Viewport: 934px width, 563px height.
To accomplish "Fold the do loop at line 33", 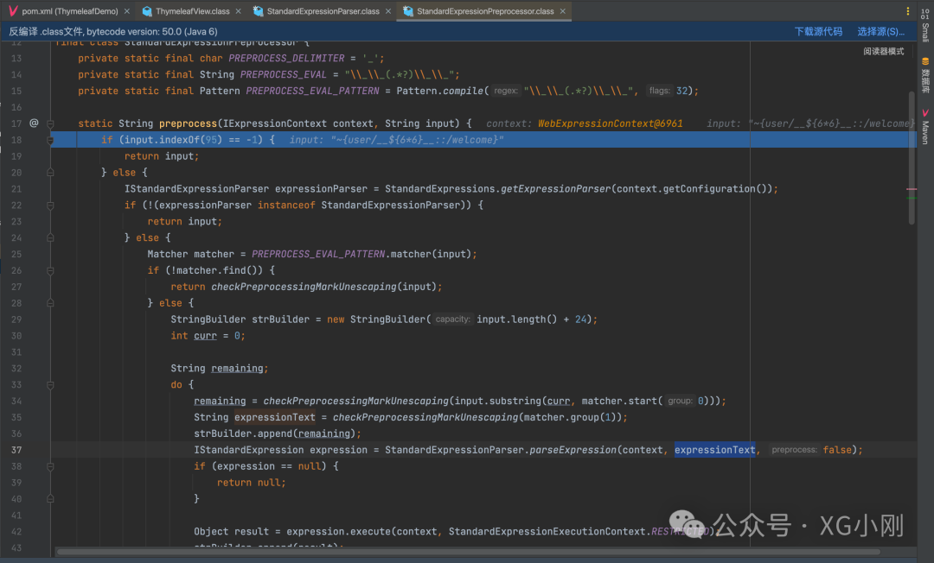I will tap(51, 384).
